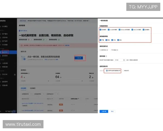Screen dimensions: 163x131
Task: Click the blue link at end of red banner
Action: click(67, 46)
